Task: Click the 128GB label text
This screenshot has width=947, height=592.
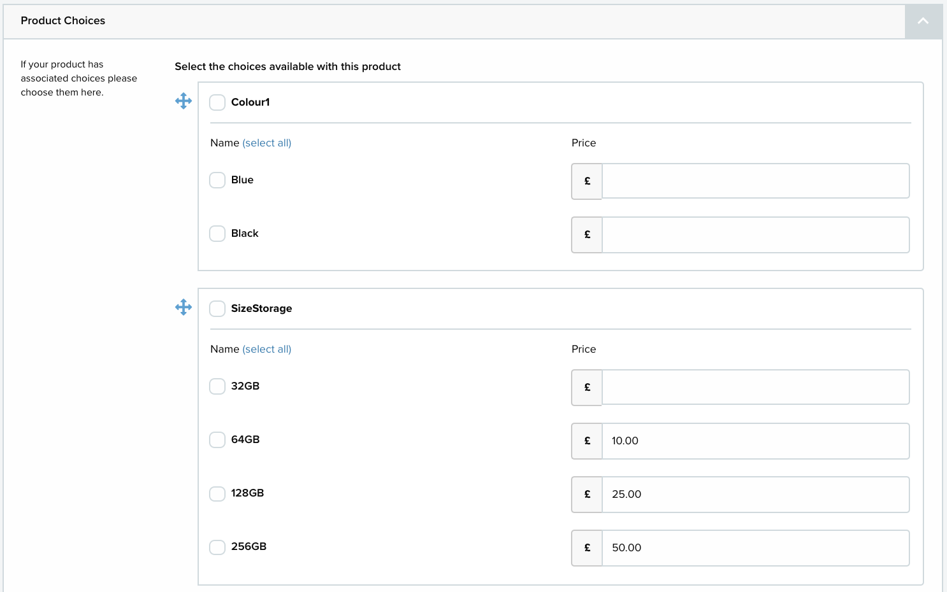Action: [247, 493]
